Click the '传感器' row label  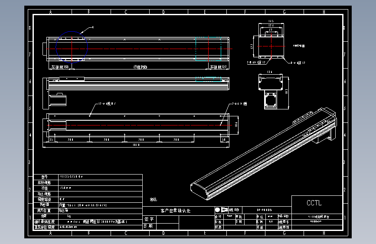44,205
